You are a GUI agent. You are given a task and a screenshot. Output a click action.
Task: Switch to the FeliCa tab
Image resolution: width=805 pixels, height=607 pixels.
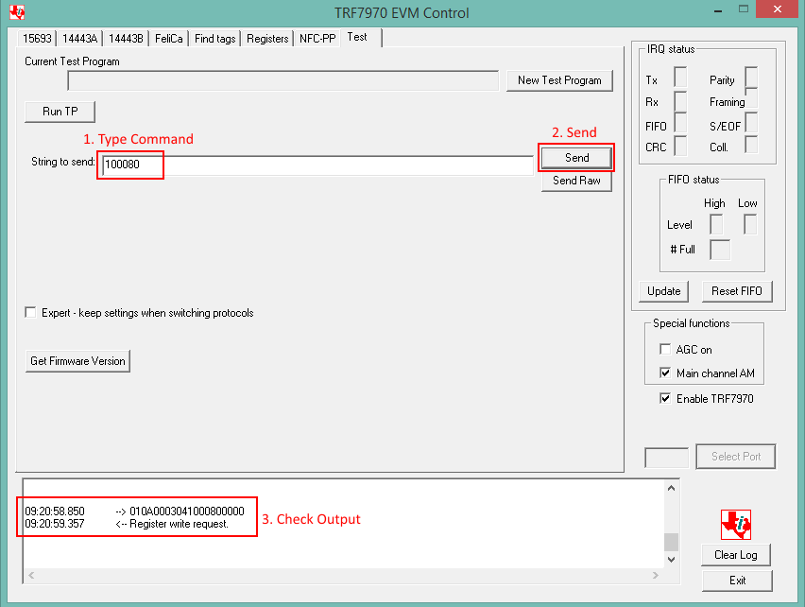(x=168, y=39)
